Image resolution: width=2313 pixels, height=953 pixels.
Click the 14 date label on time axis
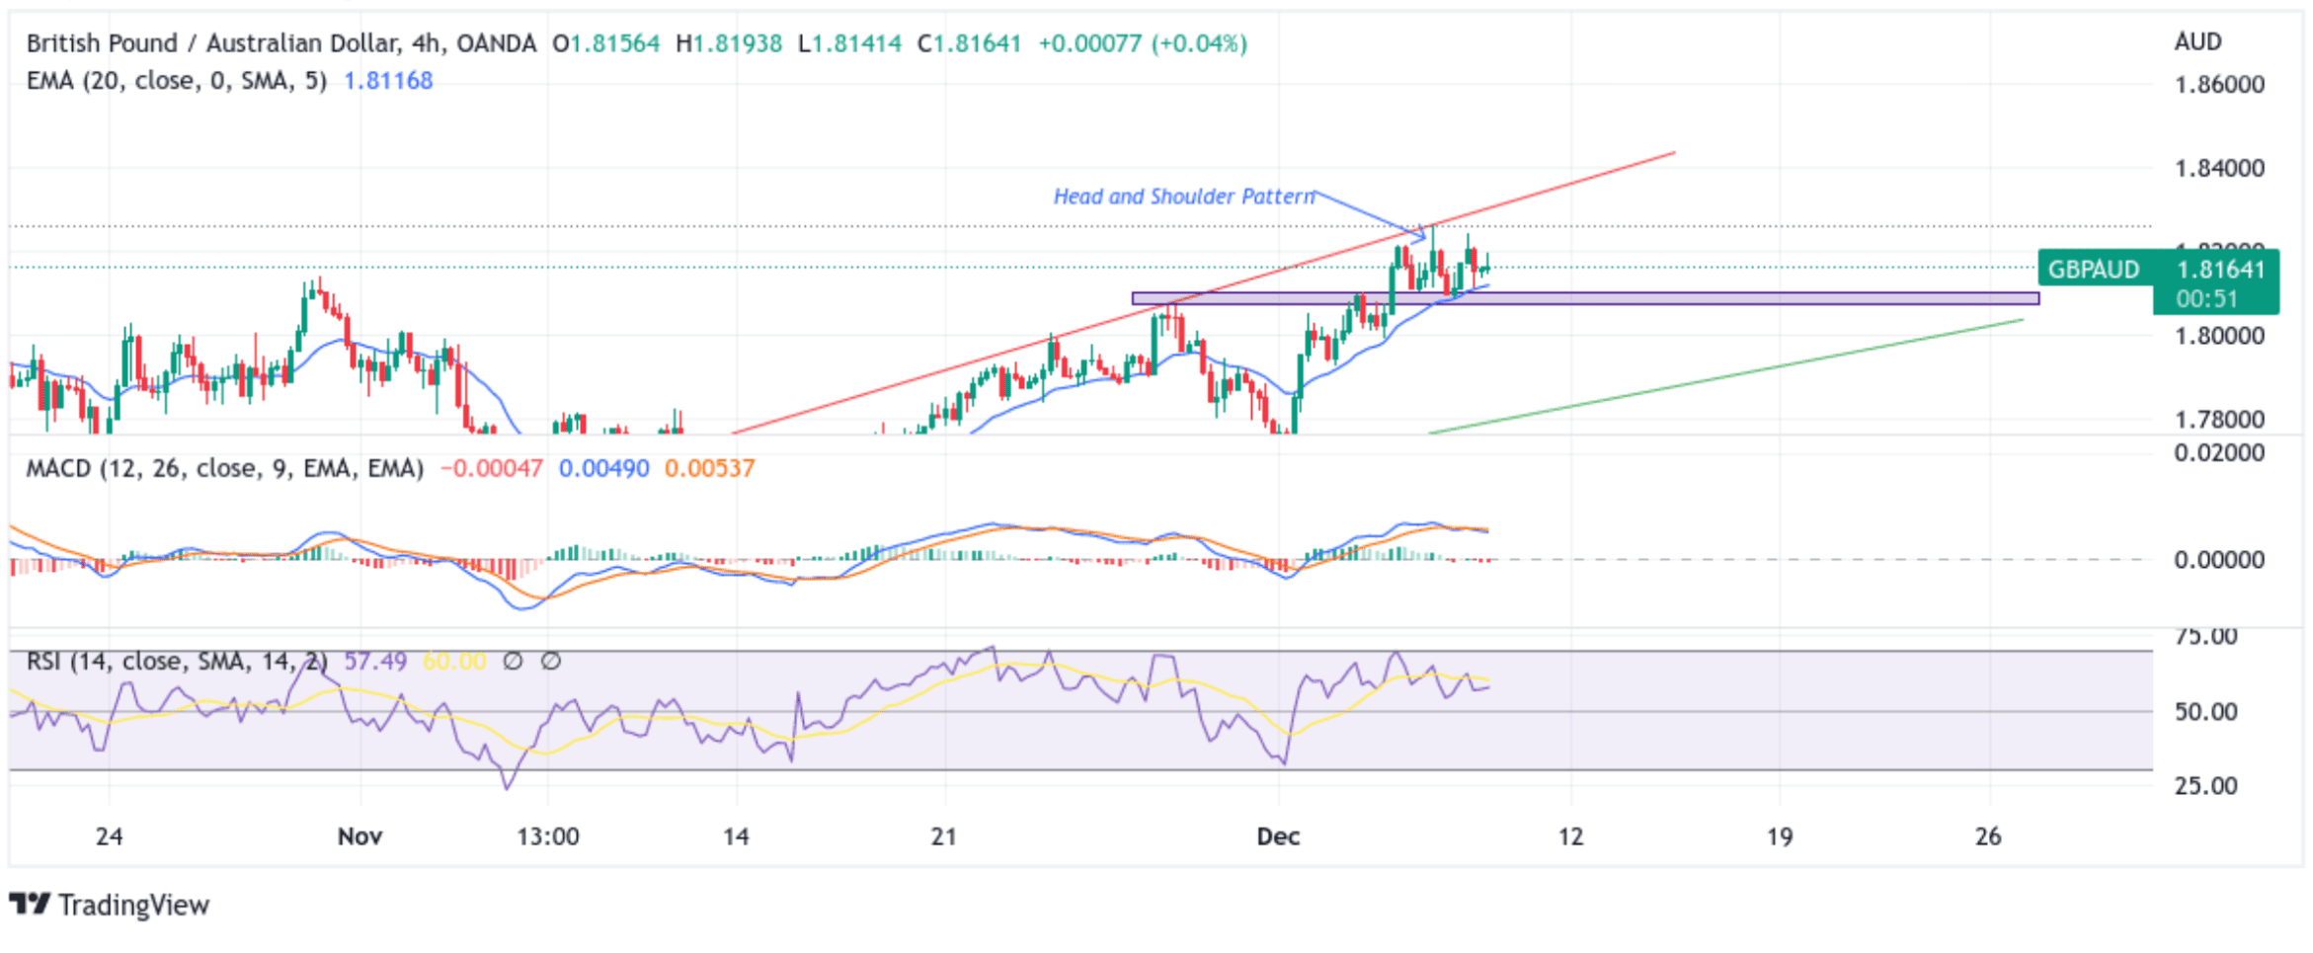click(x=736, y=836)
